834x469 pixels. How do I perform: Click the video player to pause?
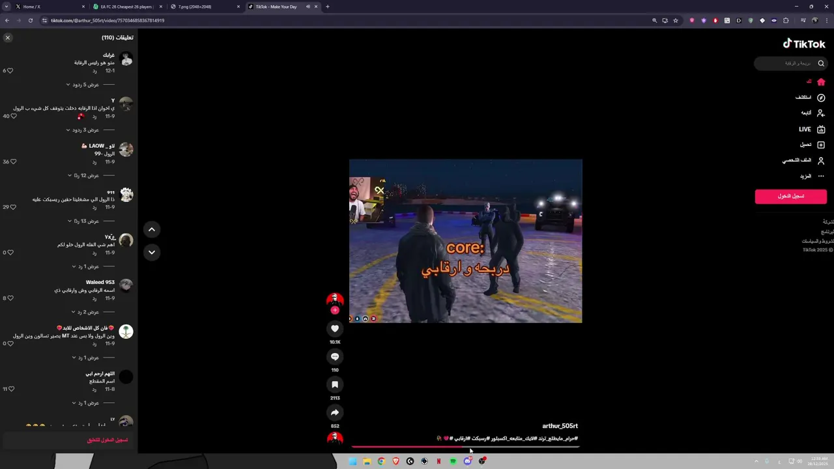[x=465, y=241]
